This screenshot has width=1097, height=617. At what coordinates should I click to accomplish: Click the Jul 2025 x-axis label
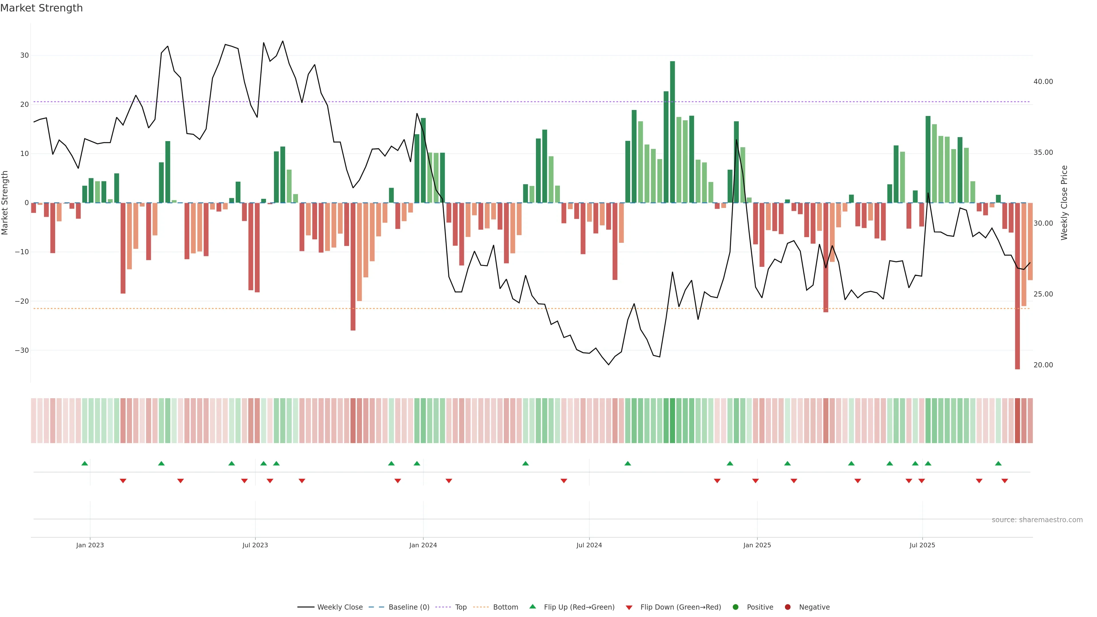(922, 545)
